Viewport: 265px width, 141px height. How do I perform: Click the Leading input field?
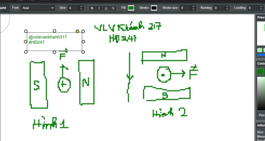(253, 8)
